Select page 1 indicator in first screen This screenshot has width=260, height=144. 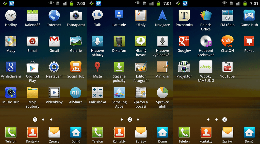pos(35,119)
